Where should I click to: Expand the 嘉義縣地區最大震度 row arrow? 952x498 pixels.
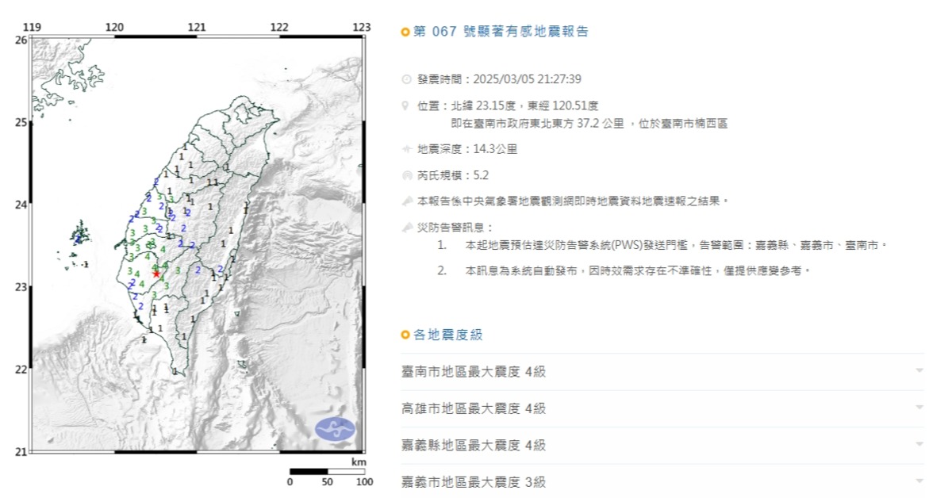click(x=919, y=445)
